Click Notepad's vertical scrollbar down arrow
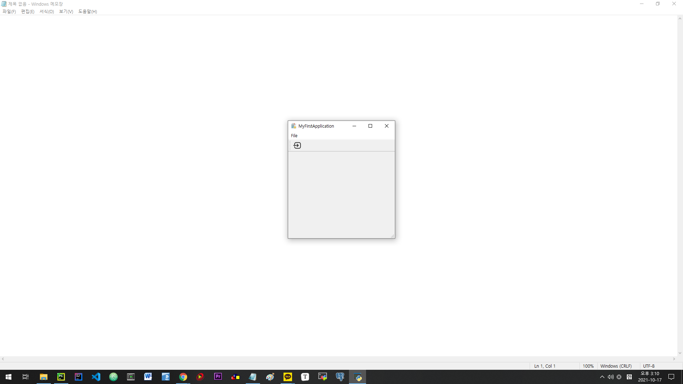This screenshot has width=683, height=384. [680, 353]
